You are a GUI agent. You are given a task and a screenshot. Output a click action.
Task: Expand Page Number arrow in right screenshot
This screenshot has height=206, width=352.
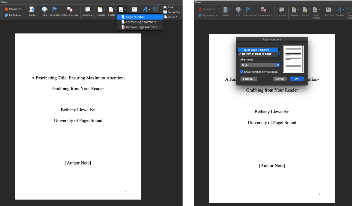[320, 10]
